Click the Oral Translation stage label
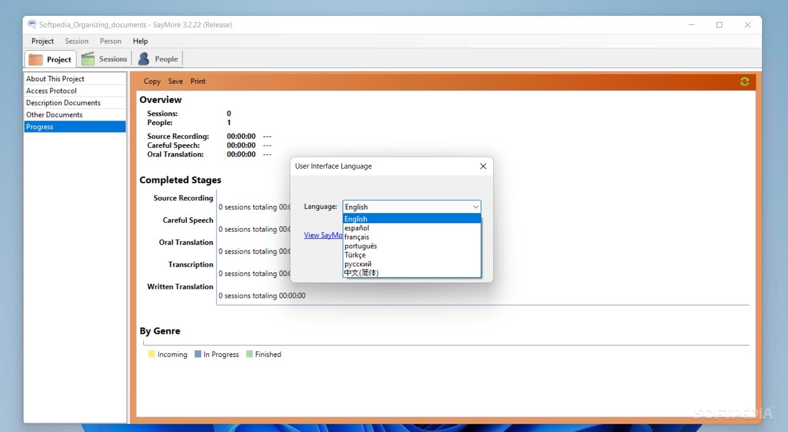Viewport: 788px width, 432px height. click(186, 242)
